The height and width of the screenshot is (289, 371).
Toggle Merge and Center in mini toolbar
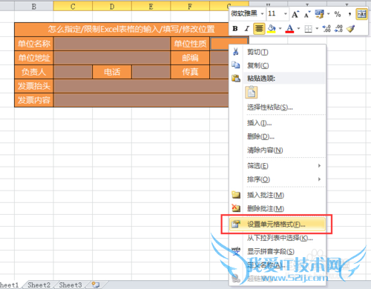click(361, 14)
